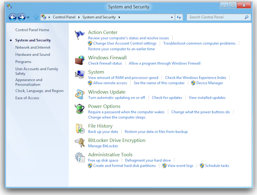The image size is (257, 195).
Task: Click the Administrative Tools gear icon
Action: point(80,157)
